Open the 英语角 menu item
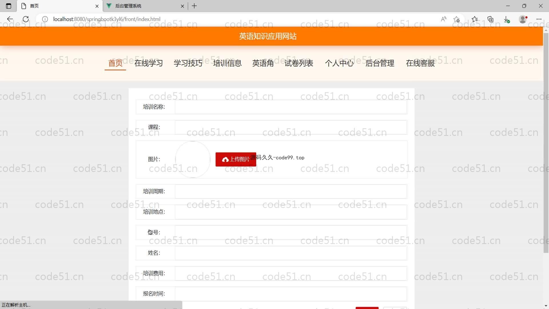Screen dimensions: 549x309 (x=263, y=63)
